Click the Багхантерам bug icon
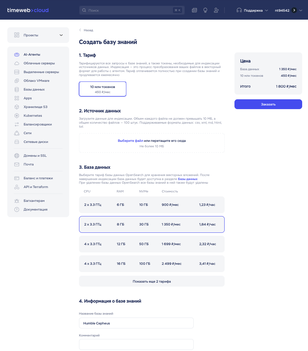 17,201
